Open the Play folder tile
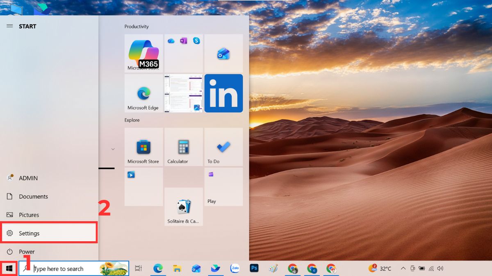Screen dimensions: 492x276 click(x=223, y=186)
